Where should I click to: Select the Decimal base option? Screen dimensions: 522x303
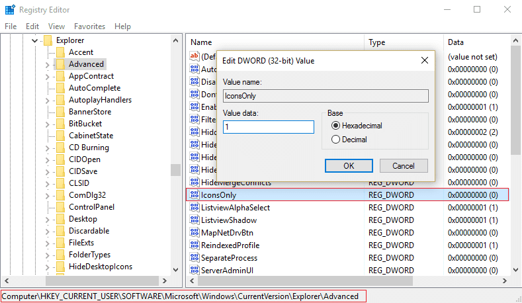pos(336,140)
